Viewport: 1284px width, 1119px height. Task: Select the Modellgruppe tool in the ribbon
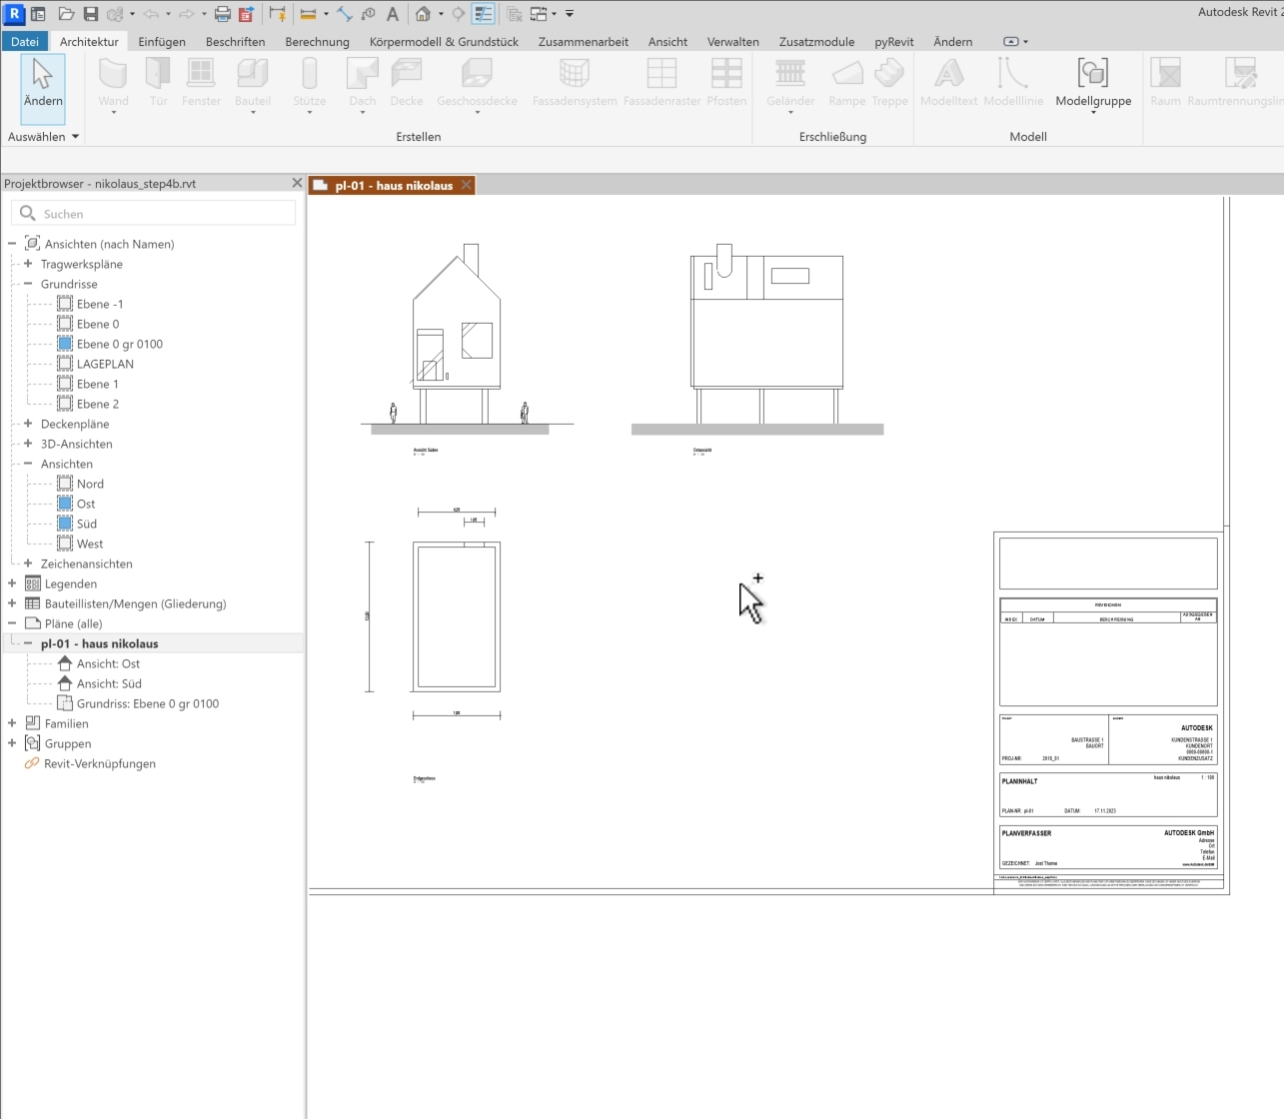click(1093, 82)
